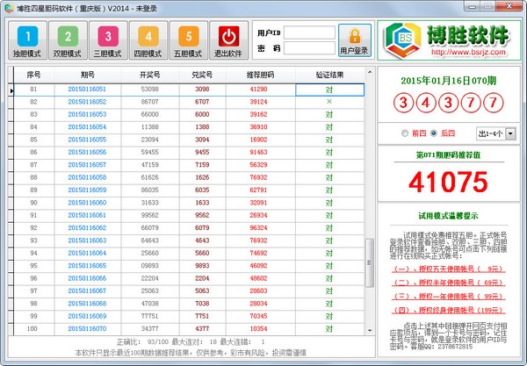The height and width of the screenshot is (366, 527).
Task: Select period 20150116065 cell
Action: pos(87,266)
